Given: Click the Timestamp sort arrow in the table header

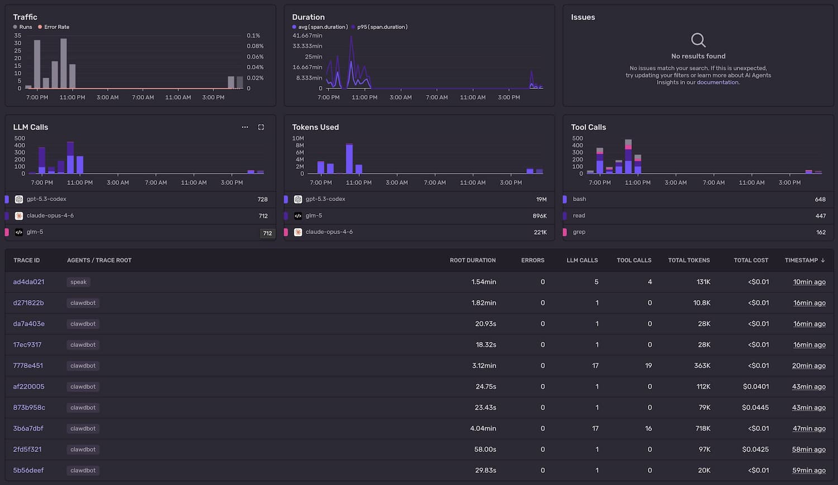Looking at the screenshot, I should (823, 260).
